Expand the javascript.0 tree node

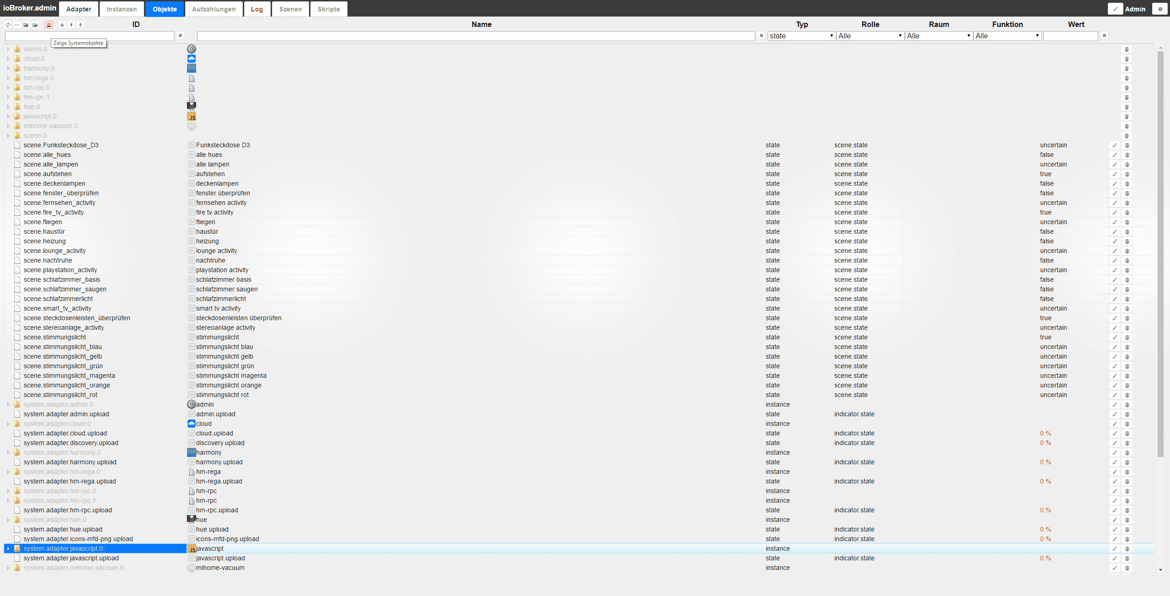click(x=8, y=117)
